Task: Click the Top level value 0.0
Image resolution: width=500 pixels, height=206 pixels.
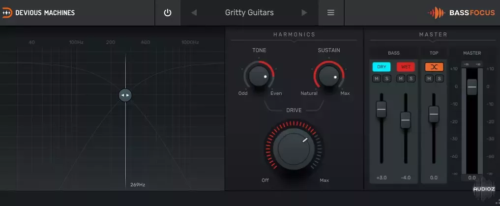Action: [434, 177]
